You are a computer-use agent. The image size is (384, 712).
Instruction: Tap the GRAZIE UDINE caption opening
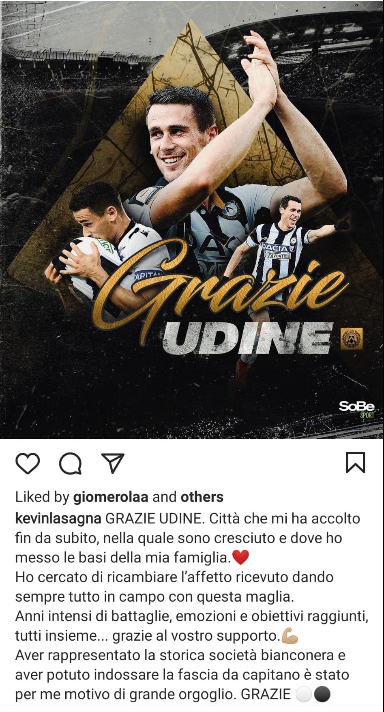pyautogui.click(x=152, y=519)
